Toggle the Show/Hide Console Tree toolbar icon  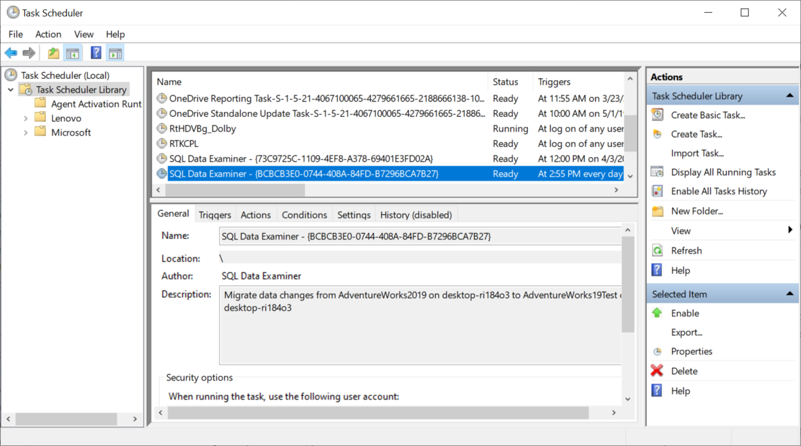coord(72,53)
